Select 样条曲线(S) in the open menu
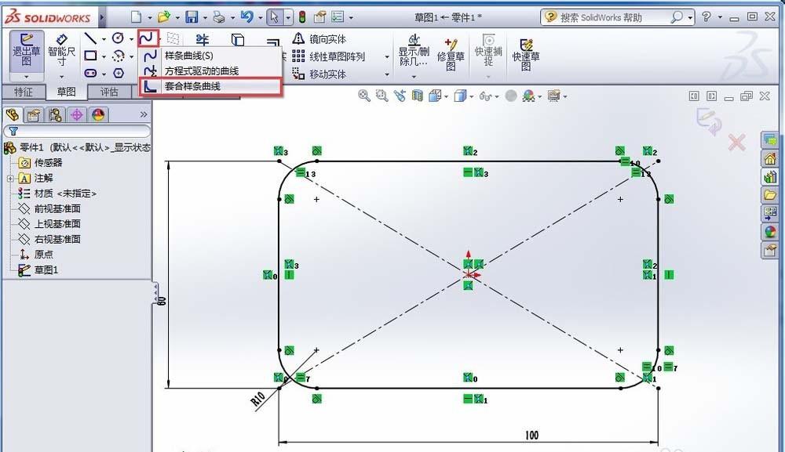This screenshot has height=452, width=785. [188, 56]
